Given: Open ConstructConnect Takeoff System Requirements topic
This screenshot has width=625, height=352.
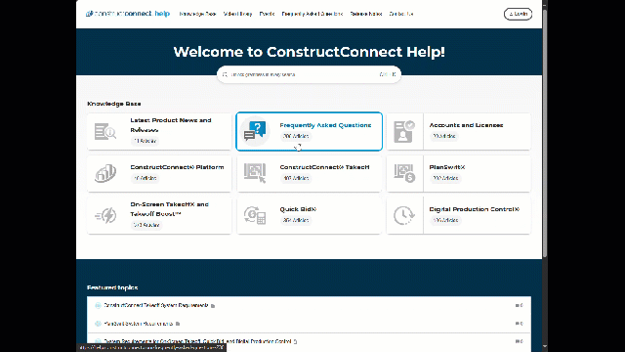Looking at the screenshot, I should [156, 305].
